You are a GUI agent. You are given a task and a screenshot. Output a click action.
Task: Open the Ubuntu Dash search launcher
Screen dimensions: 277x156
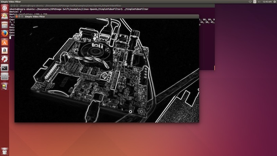[x=4, y=8]
